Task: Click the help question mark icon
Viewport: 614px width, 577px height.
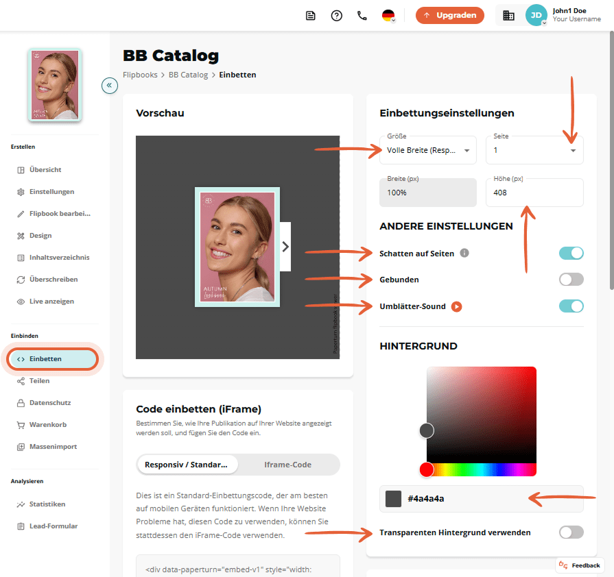Action: 336,16
